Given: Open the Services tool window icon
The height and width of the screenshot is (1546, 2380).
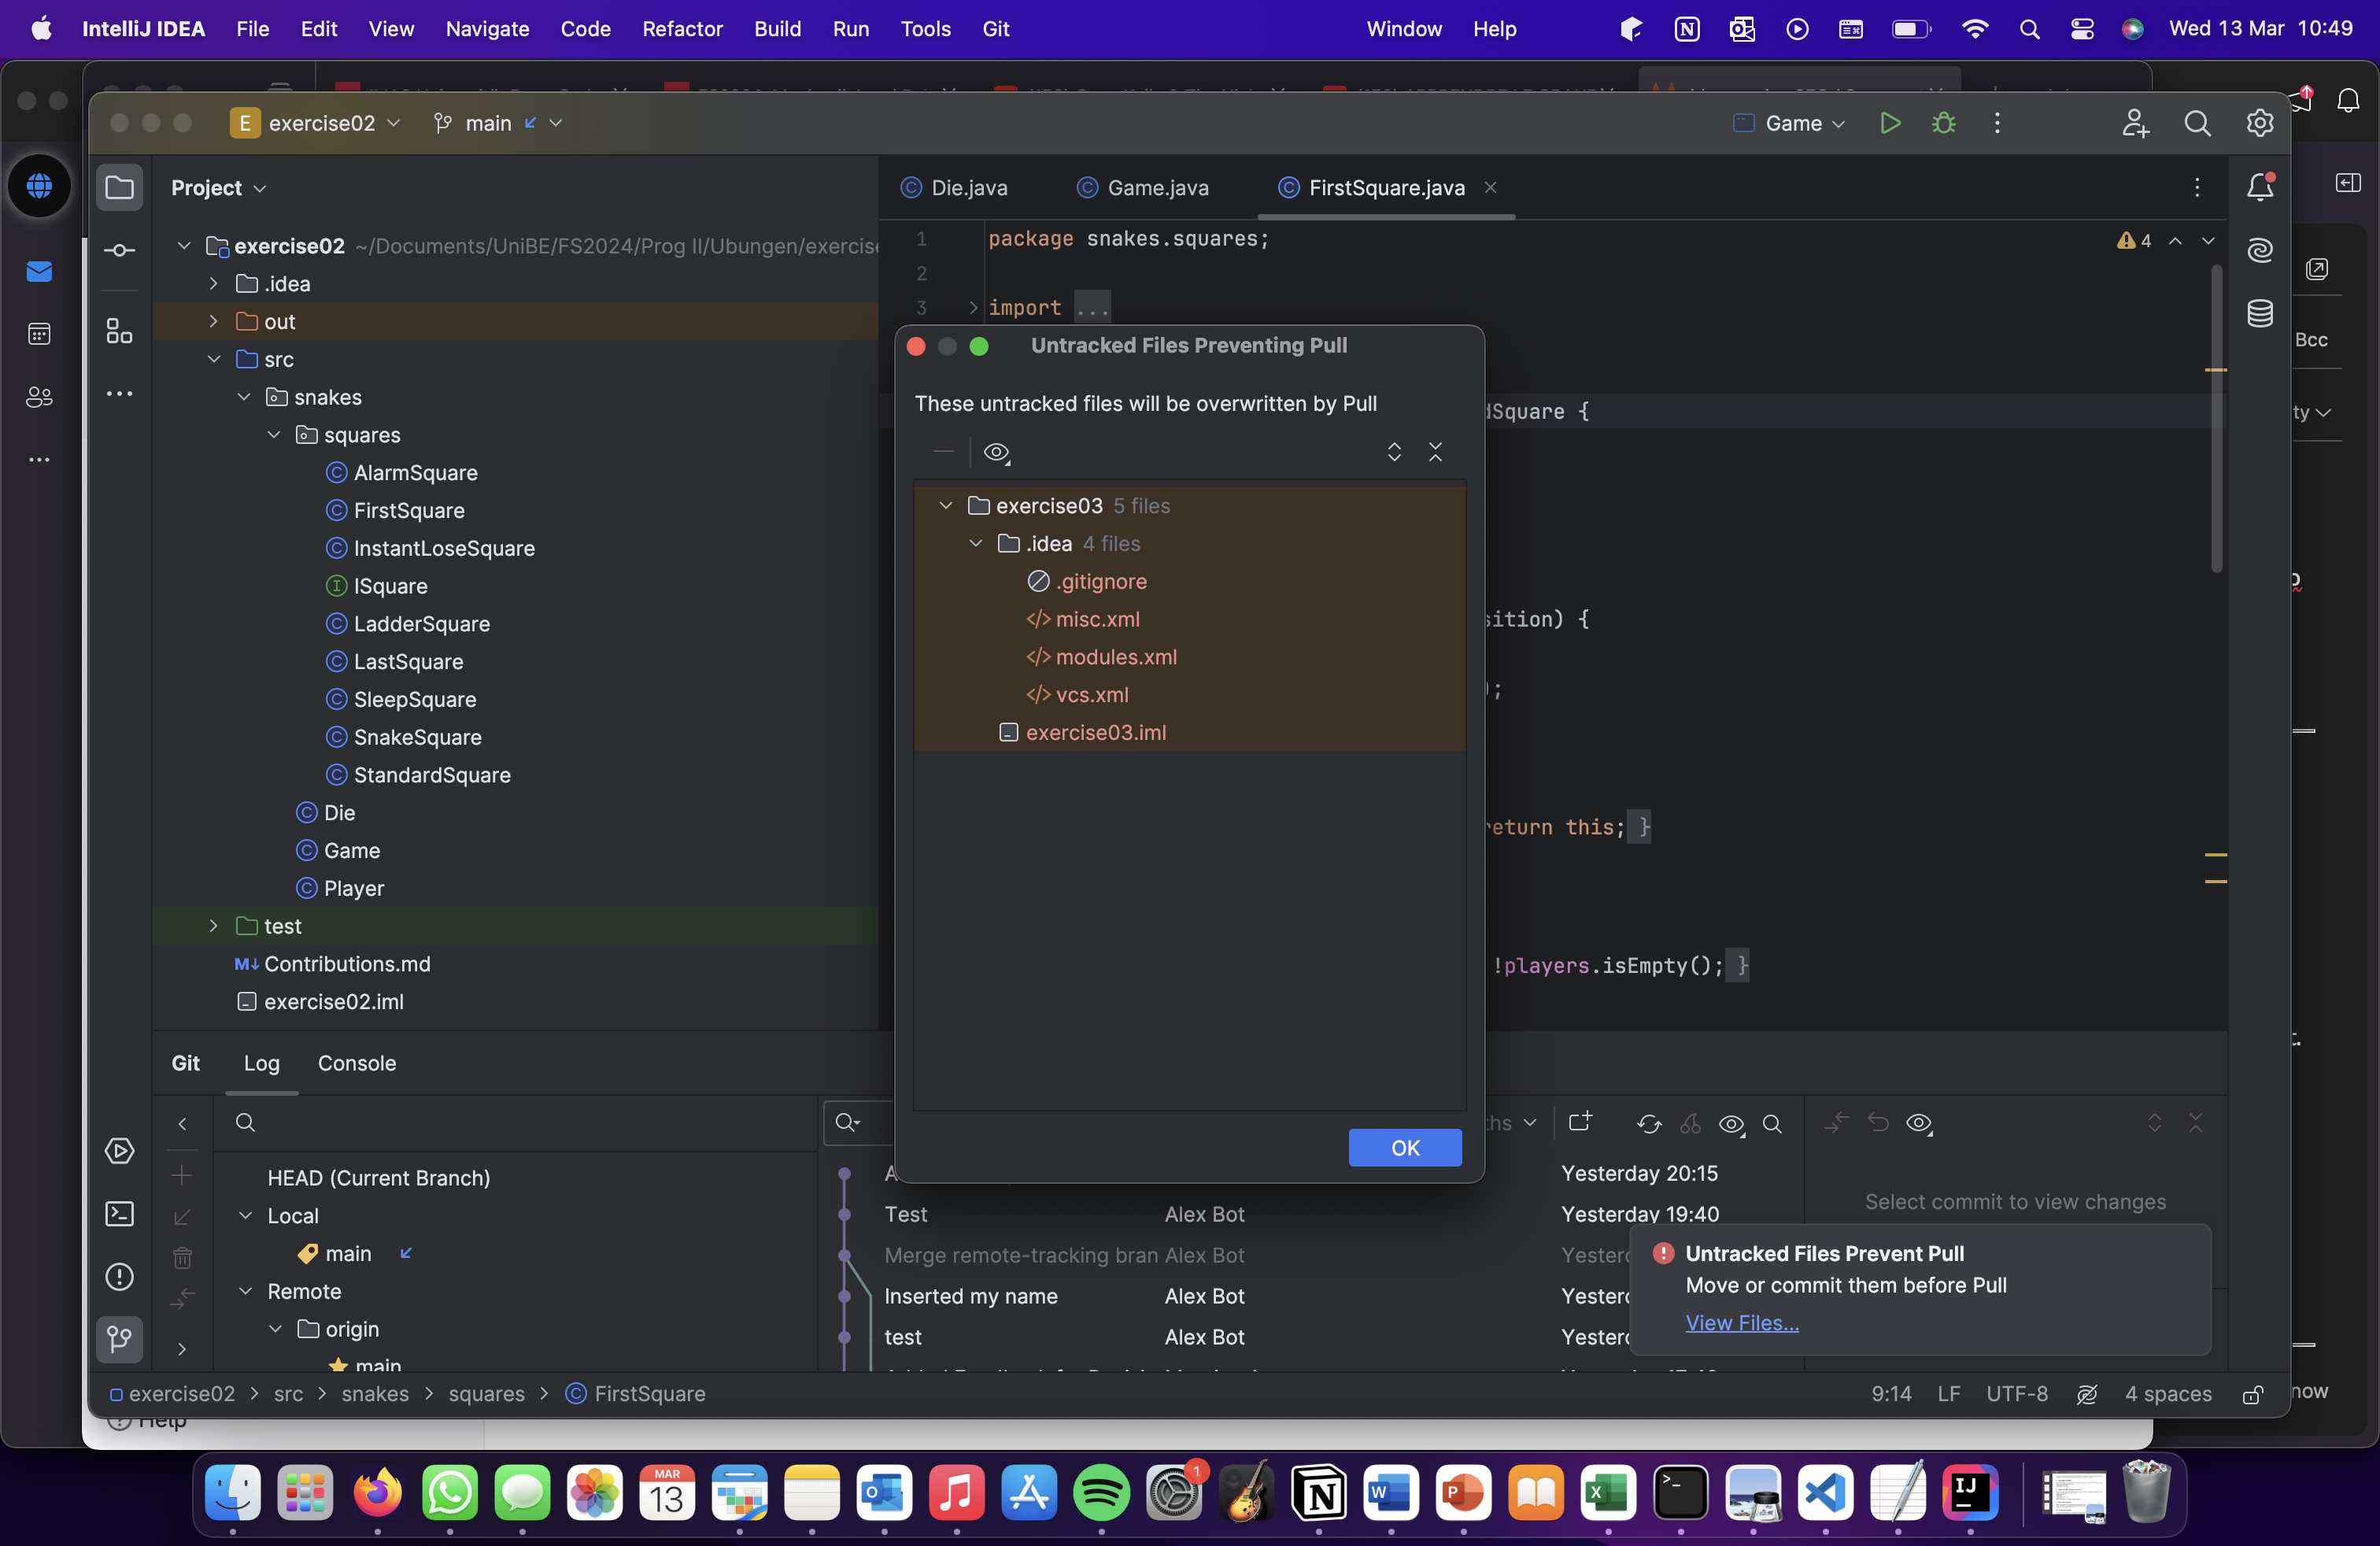Looking at the screenshot, I should click(119, 1151).
